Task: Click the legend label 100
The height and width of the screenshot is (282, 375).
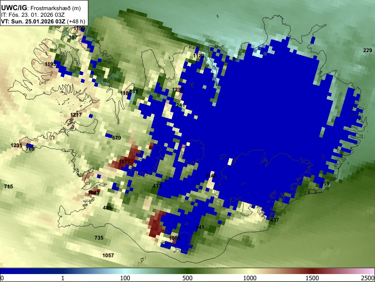Action: 125,278
